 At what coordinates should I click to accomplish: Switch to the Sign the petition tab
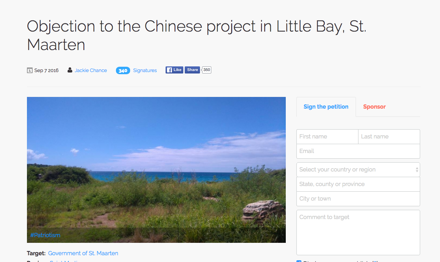click(x=326, y=107)
